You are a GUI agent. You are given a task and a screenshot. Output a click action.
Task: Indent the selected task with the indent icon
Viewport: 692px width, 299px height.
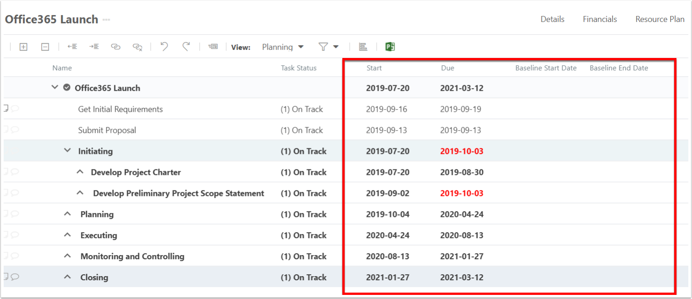[x=94, y=47]
